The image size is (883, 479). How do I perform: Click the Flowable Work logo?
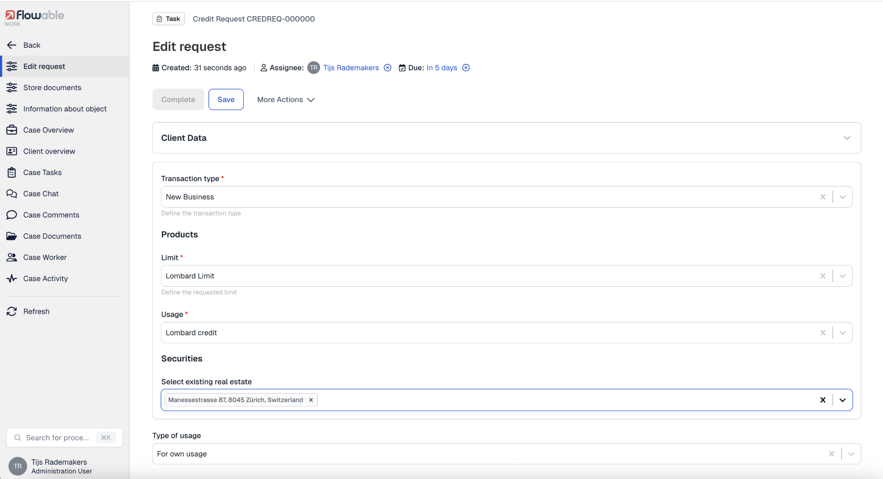coord(34,17)
